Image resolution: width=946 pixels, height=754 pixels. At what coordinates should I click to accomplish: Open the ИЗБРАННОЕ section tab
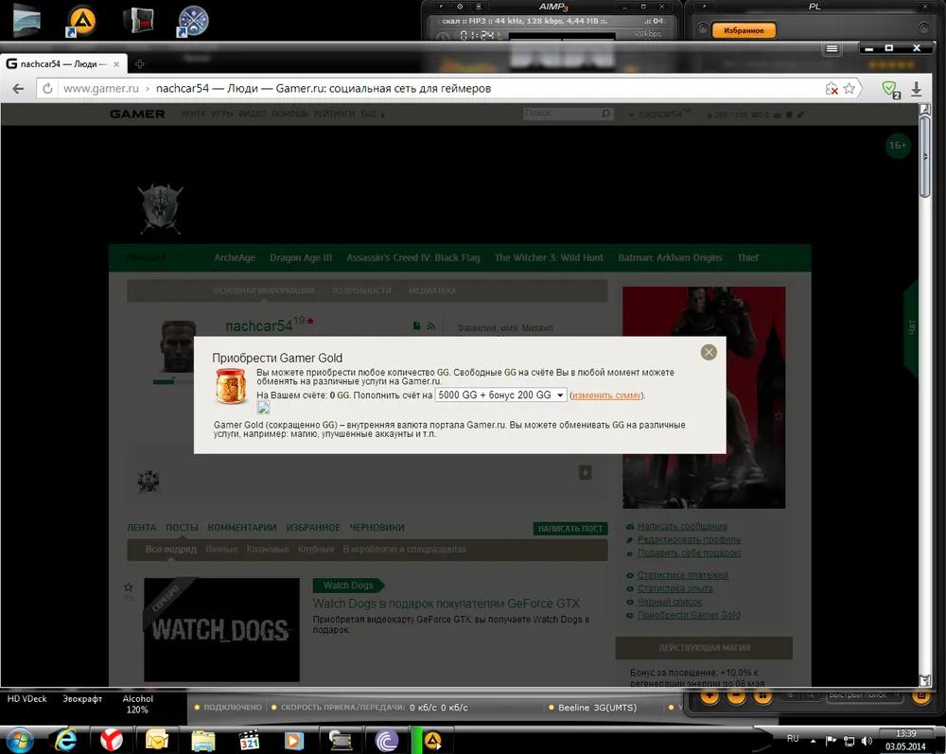[313, 528]
